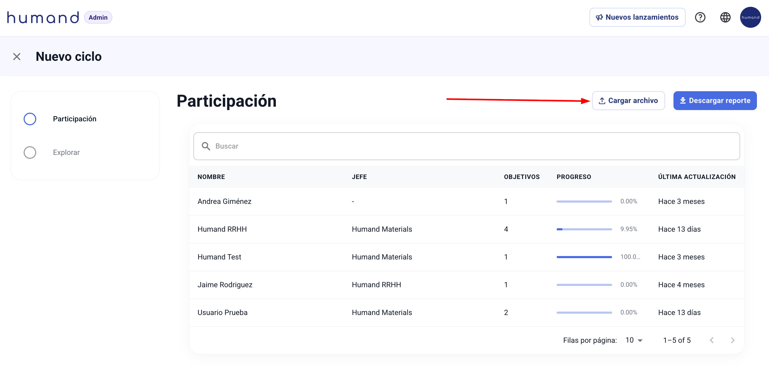Click Descargar reporte button
769x391 pixels.
point(715,101)
